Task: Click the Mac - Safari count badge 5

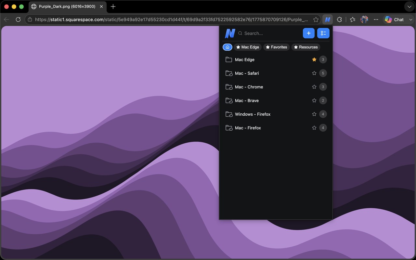Action: point(323,73)
